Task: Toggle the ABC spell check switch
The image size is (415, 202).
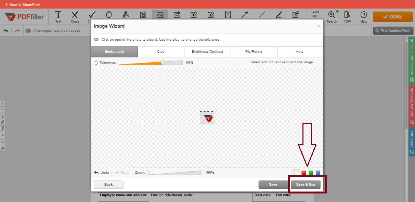Action: click(315, 16)
